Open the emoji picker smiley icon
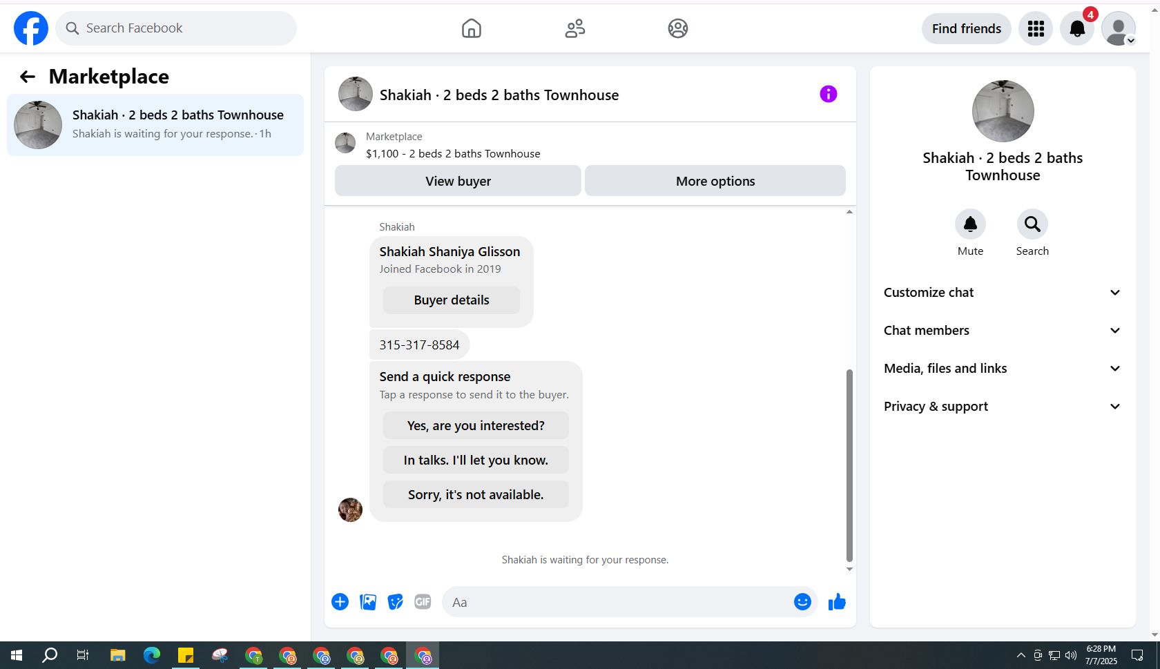 point(802,602)
